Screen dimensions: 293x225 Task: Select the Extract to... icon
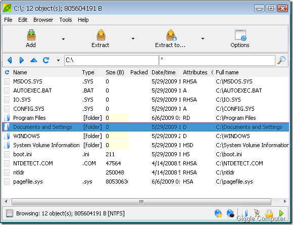(x=171, y=35)
